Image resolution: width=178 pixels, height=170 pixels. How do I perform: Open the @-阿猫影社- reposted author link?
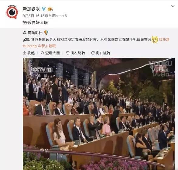(x=33, y=33)
